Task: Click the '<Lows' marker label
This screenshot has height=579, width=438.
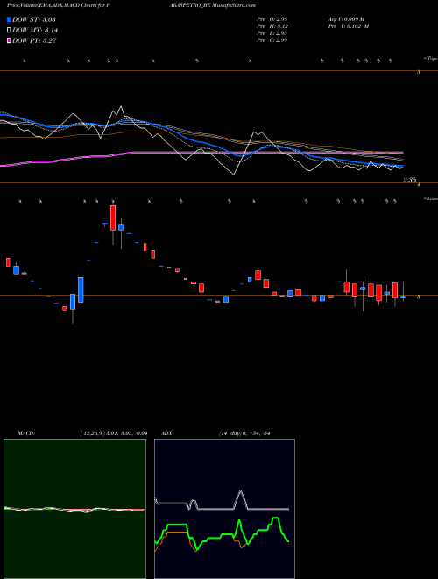Action: point(430,198)
